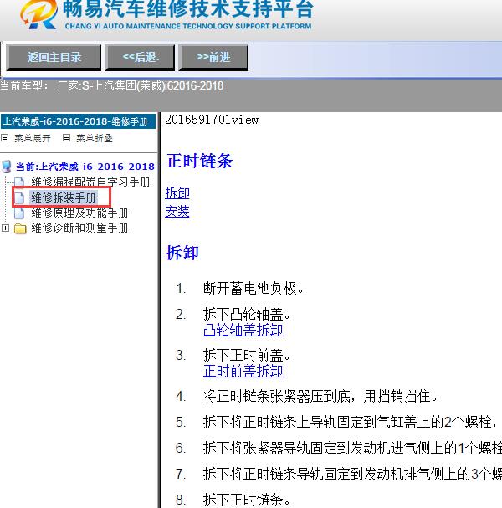The height and width of the screenshot is (508, 502).
Task: Go back using <<后退 button
Action: point(140,58)
